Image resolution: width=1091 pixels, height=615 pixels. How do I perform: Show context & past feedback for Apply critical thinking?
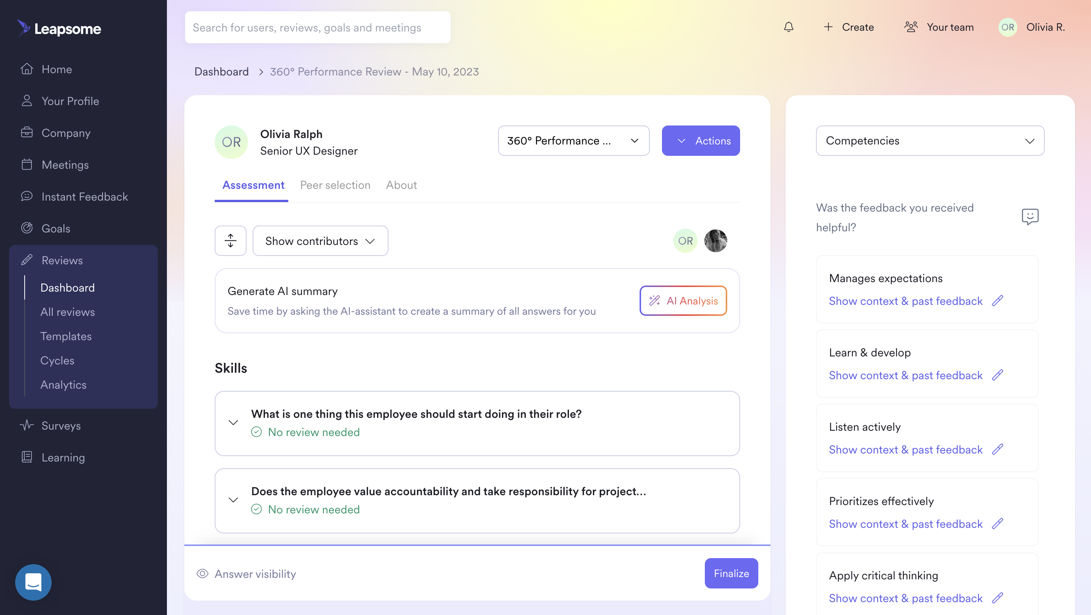pos(905,598)
